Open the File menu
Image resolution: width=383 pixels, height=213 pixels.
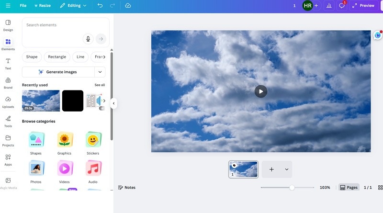point(23,5)
